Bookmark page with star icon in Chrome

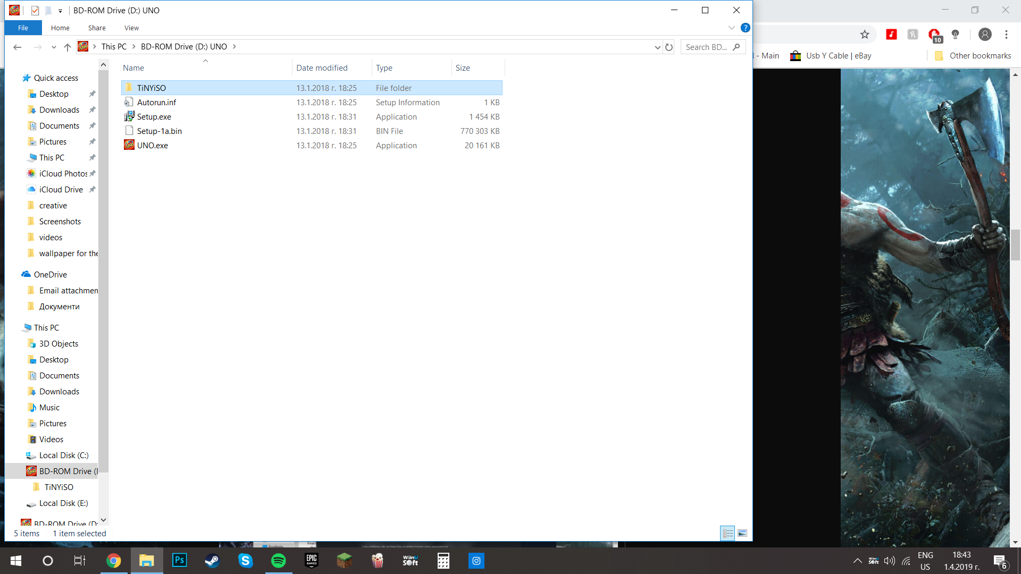coord(865,35)
